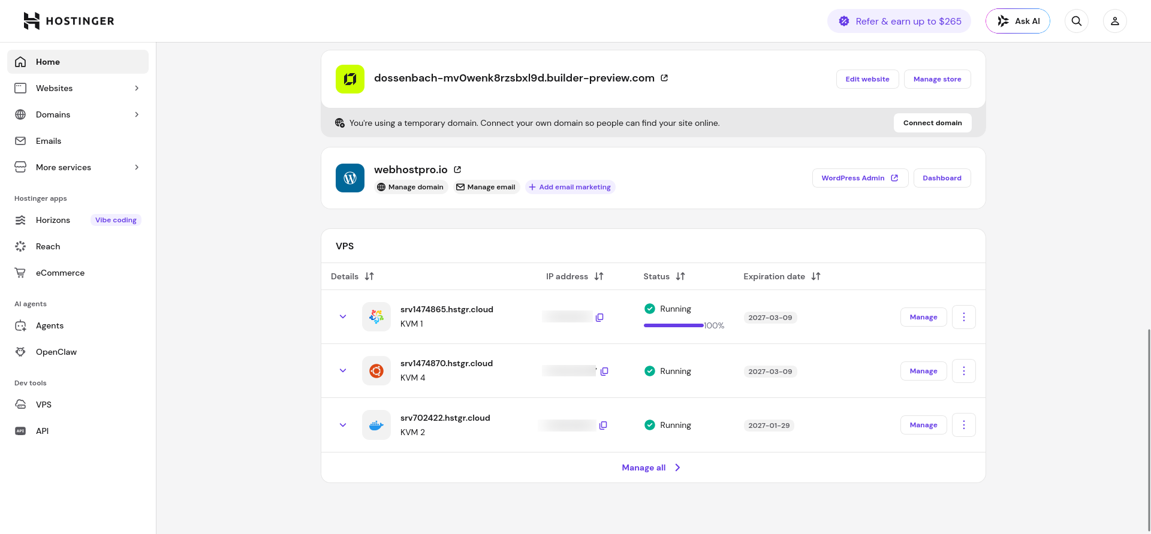Viewport: 1151px width, 534px height.
Task: Expand srv702422.hstgr.cloud row chevron
Action: point(343,425)
